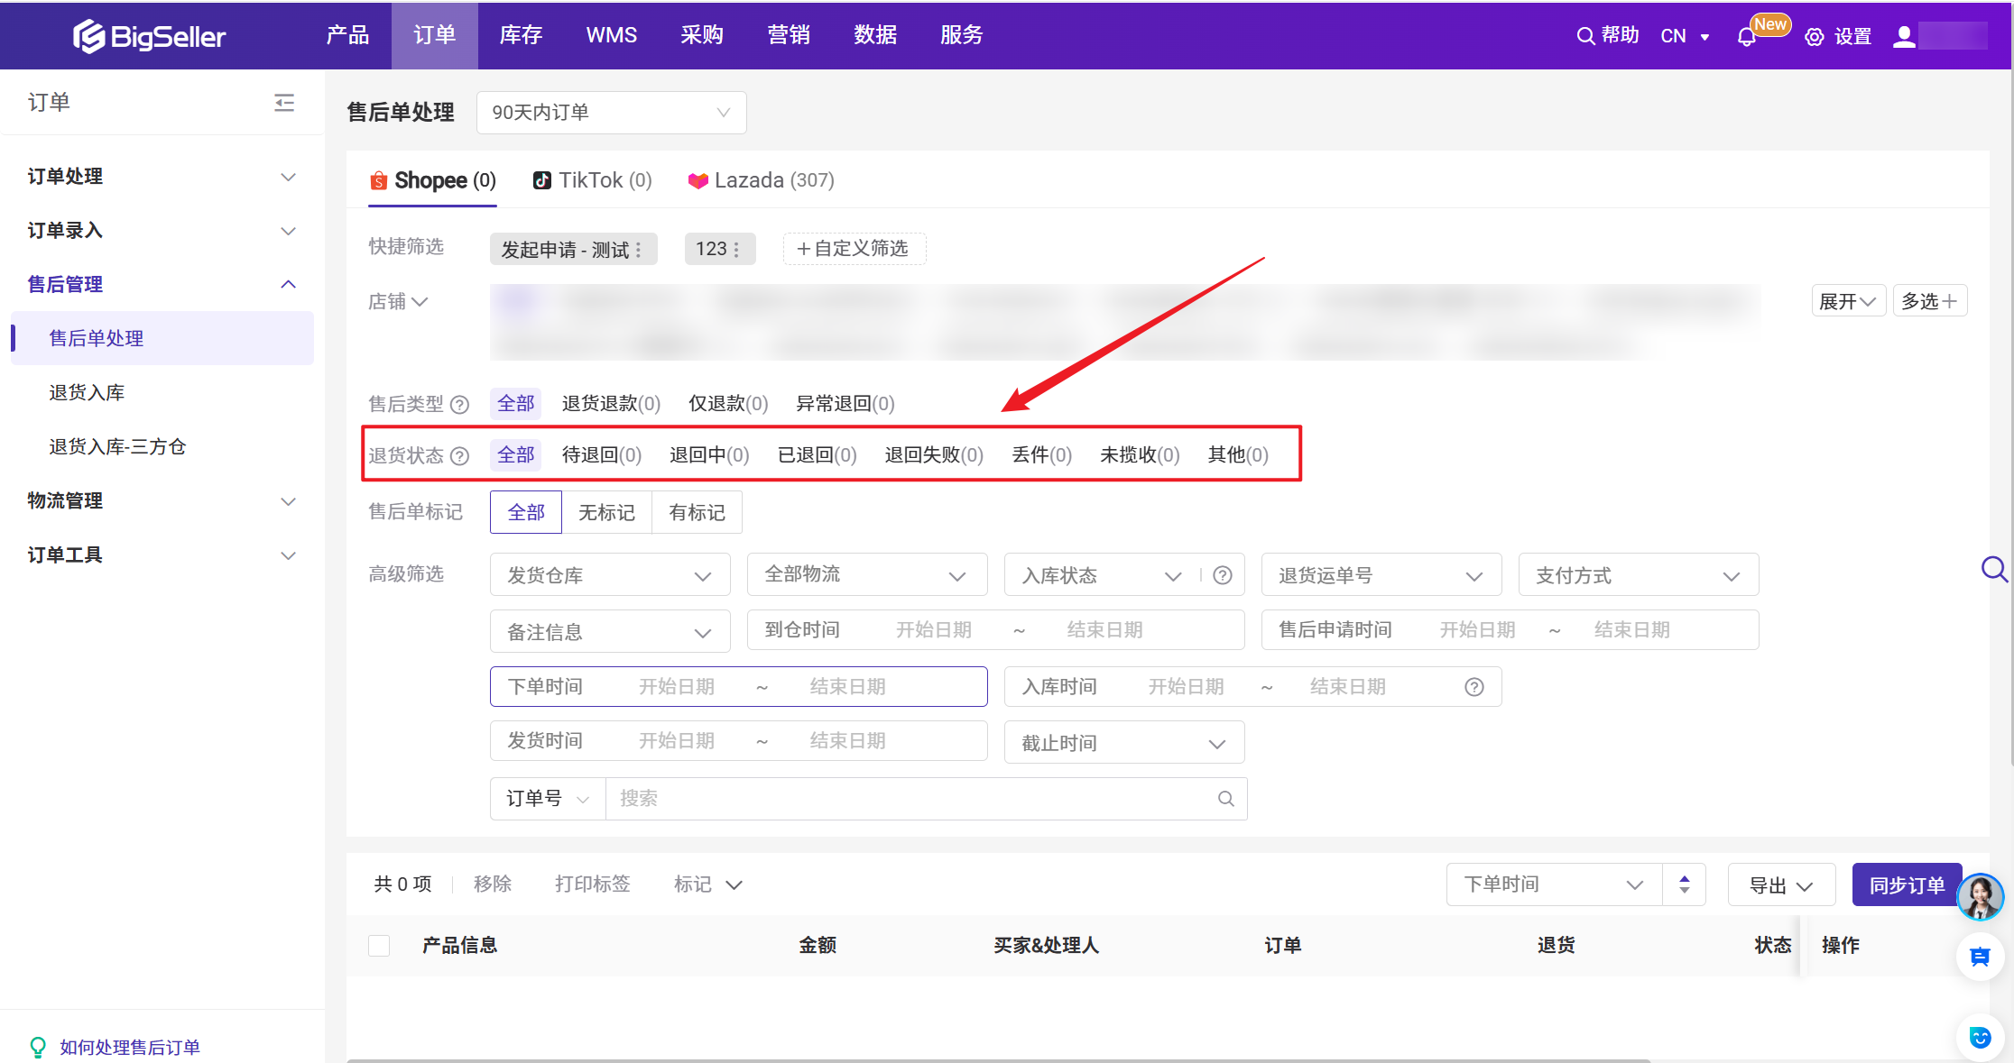Open 退货入库 sidebar item
The image size is (2014, 1063).
(x=88, y=393)
